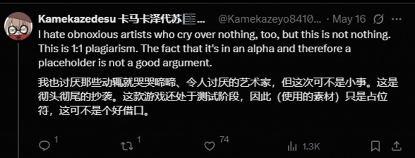Click the repost arrows icon
Viewport: 415px width, 158px height.
pos(127,146)
